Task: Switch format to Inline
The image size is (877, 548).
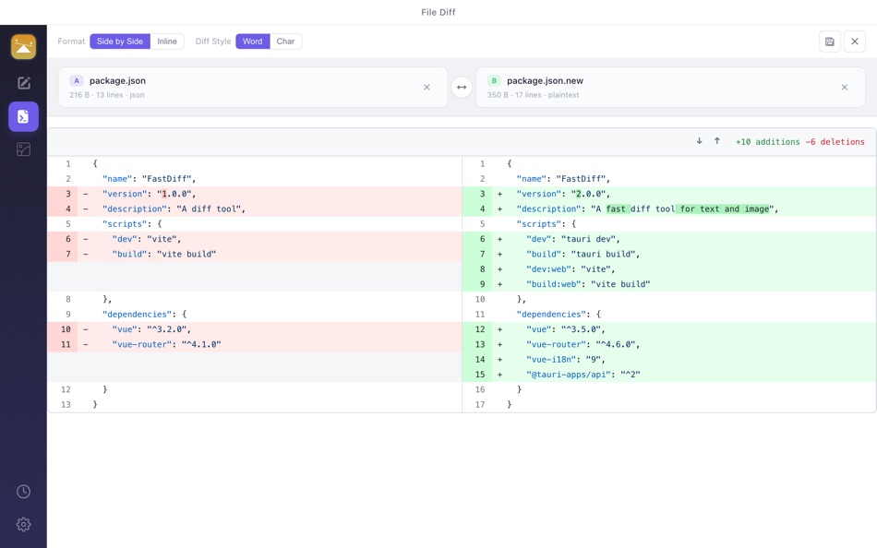Action: [x=167, y=42]
